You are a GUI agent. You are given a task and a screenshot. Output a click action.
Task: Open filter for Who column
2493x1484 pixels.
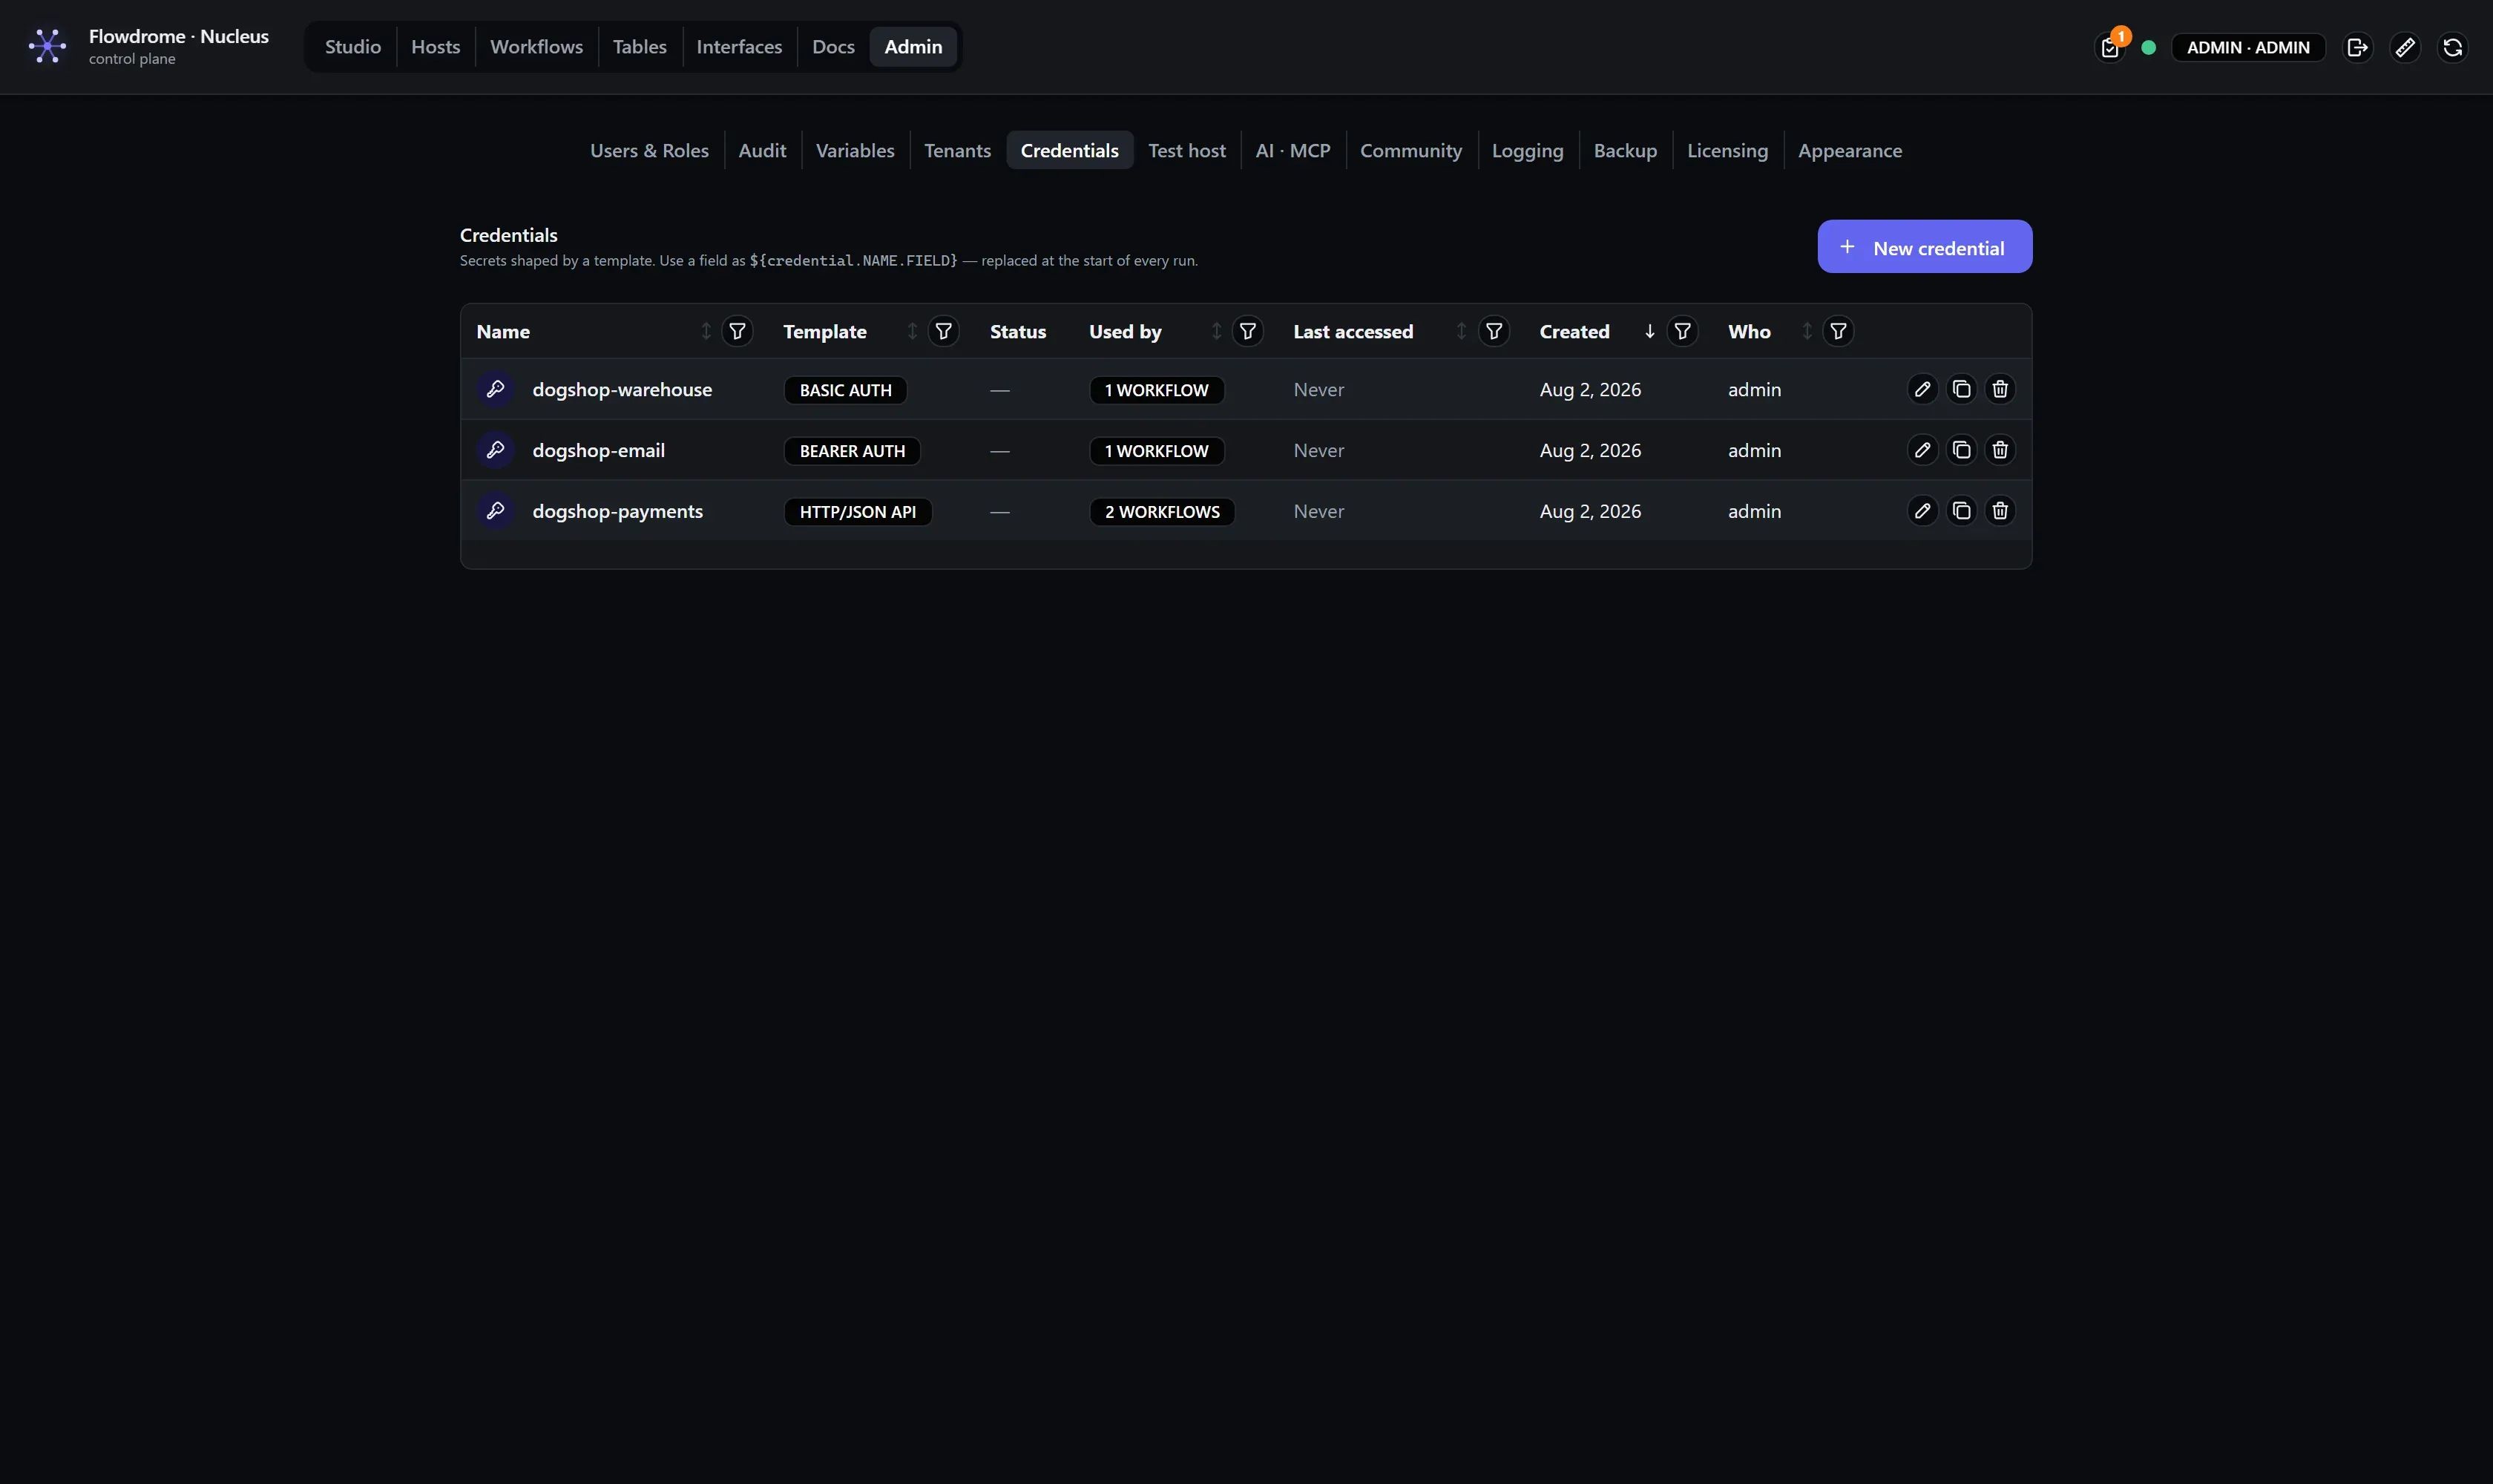pyautogui.click(x=1838, y=331)
